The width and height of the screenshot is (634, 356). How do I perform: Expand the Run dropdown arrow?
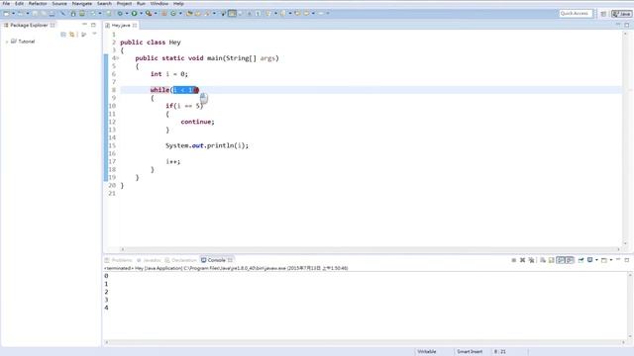point(141,13)
